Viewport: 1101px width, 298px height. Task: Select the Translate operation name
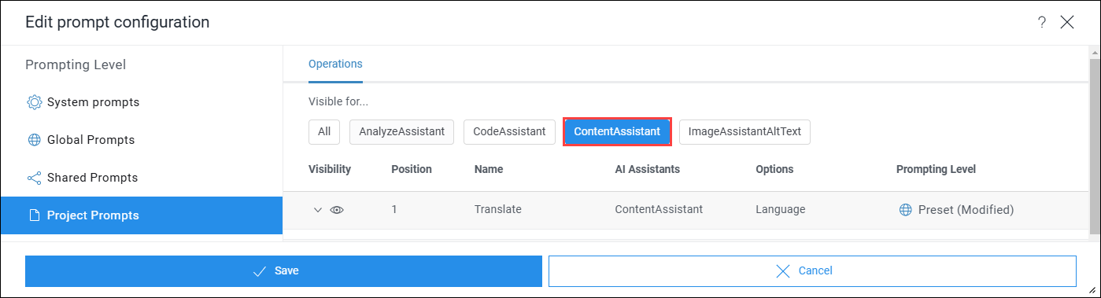tap(498, 210)
